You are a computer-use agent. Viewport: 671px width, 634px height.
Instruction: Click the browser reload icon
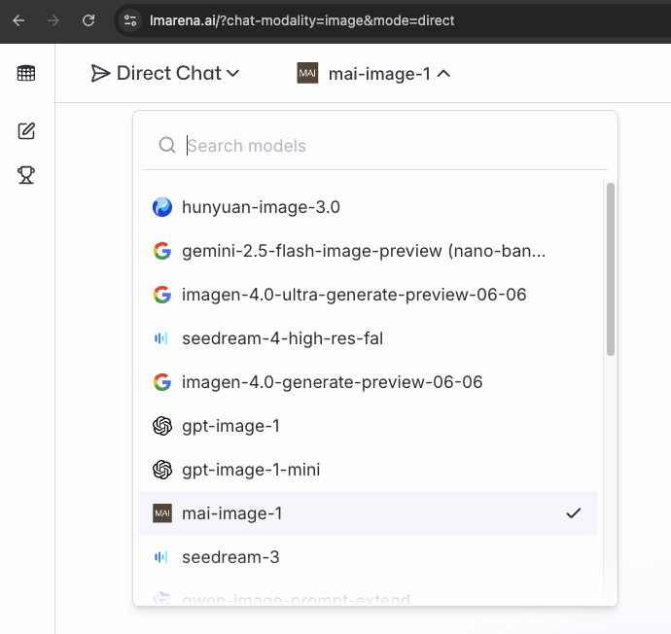tap(88, 19)
